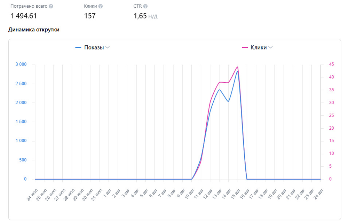Click the blue Показы line swatch

pos(78,48)
